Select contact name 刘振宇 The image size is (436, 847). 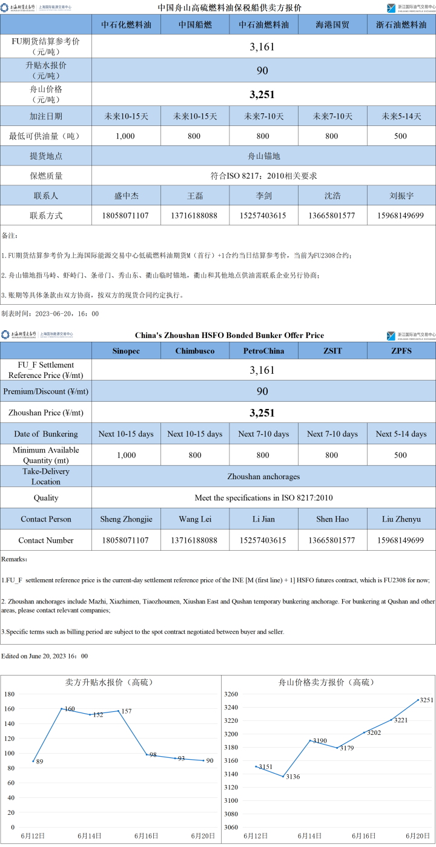(401, 196)
